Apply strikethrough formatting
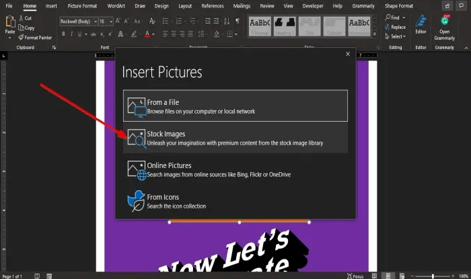This screenshot has height=279, width=471. 94,34
